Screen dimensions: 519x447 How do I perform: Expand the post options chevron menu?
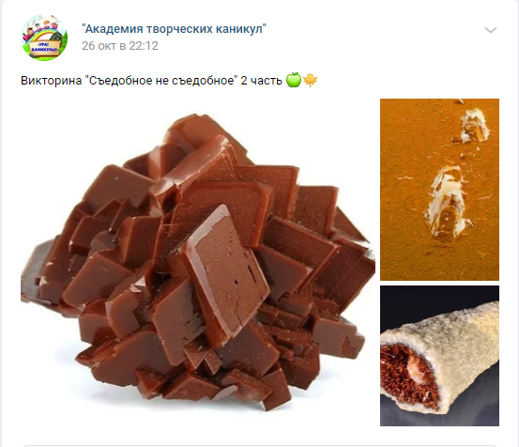[x=491, y=30]
